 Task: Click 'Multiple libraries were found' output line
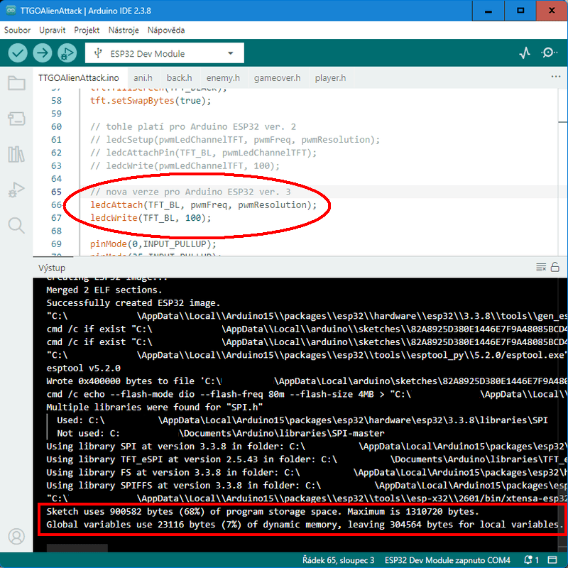click(154, 407)
